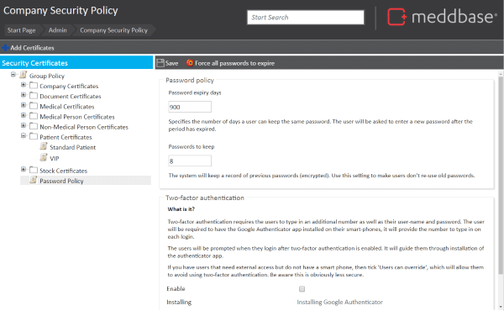Click the Password Policy scroll icon
The height and width of the screenshot is (311, 504).
coord(33,180)
